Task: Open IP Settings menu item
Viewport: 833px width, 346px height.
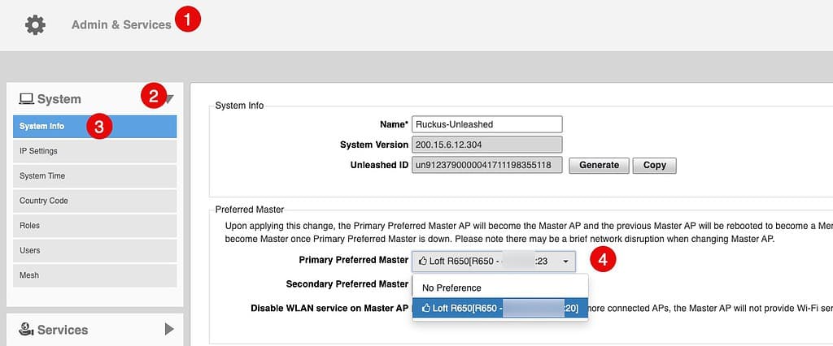Action: [x=94, y=151]
